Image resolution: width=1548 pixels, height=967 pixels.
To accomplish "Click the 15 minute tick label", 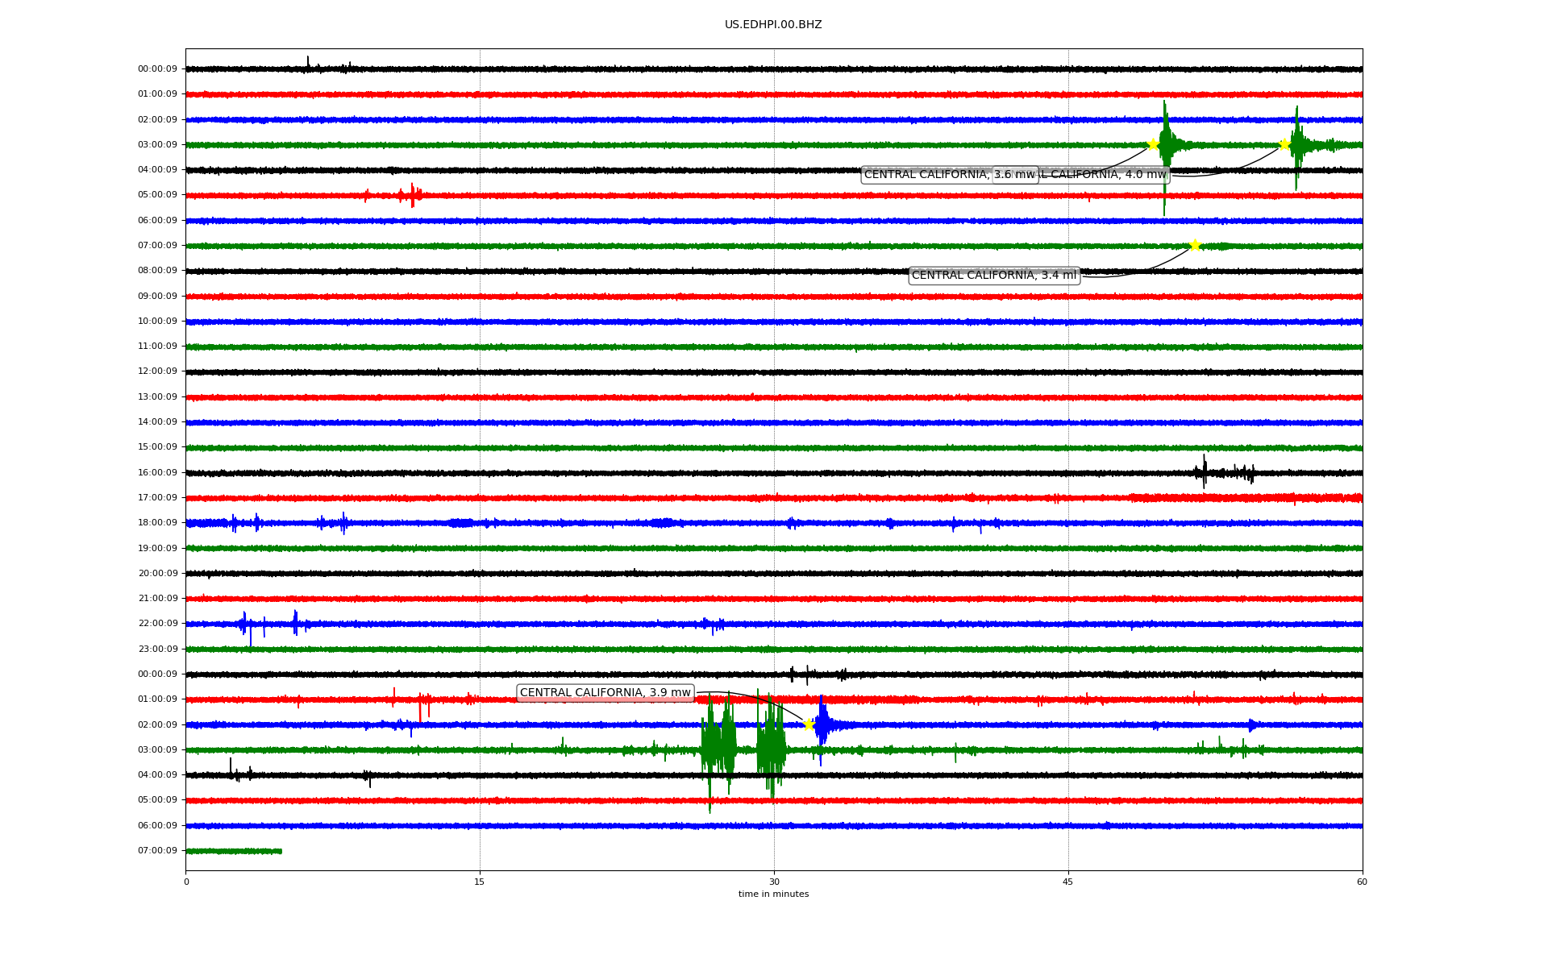I will 480,882.
